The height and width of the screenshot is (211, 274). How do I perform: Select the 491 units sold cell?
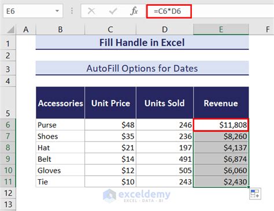[x=165, y=159]
